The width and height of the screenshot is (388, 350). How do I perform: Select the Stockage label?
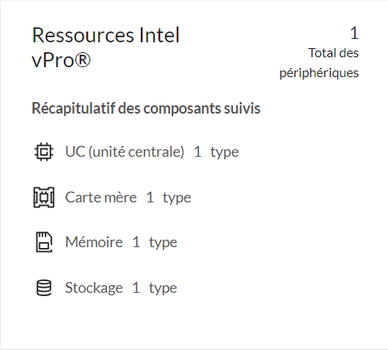coord(94,288)
